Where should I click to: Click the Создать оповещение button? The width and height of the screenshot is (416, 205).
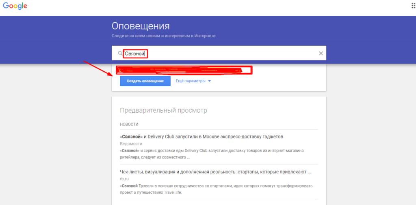145,81
